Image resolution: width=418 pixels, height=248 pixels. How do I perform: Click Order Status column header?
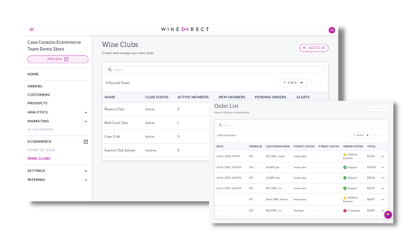pyautogui.click(x=353, y=146)
